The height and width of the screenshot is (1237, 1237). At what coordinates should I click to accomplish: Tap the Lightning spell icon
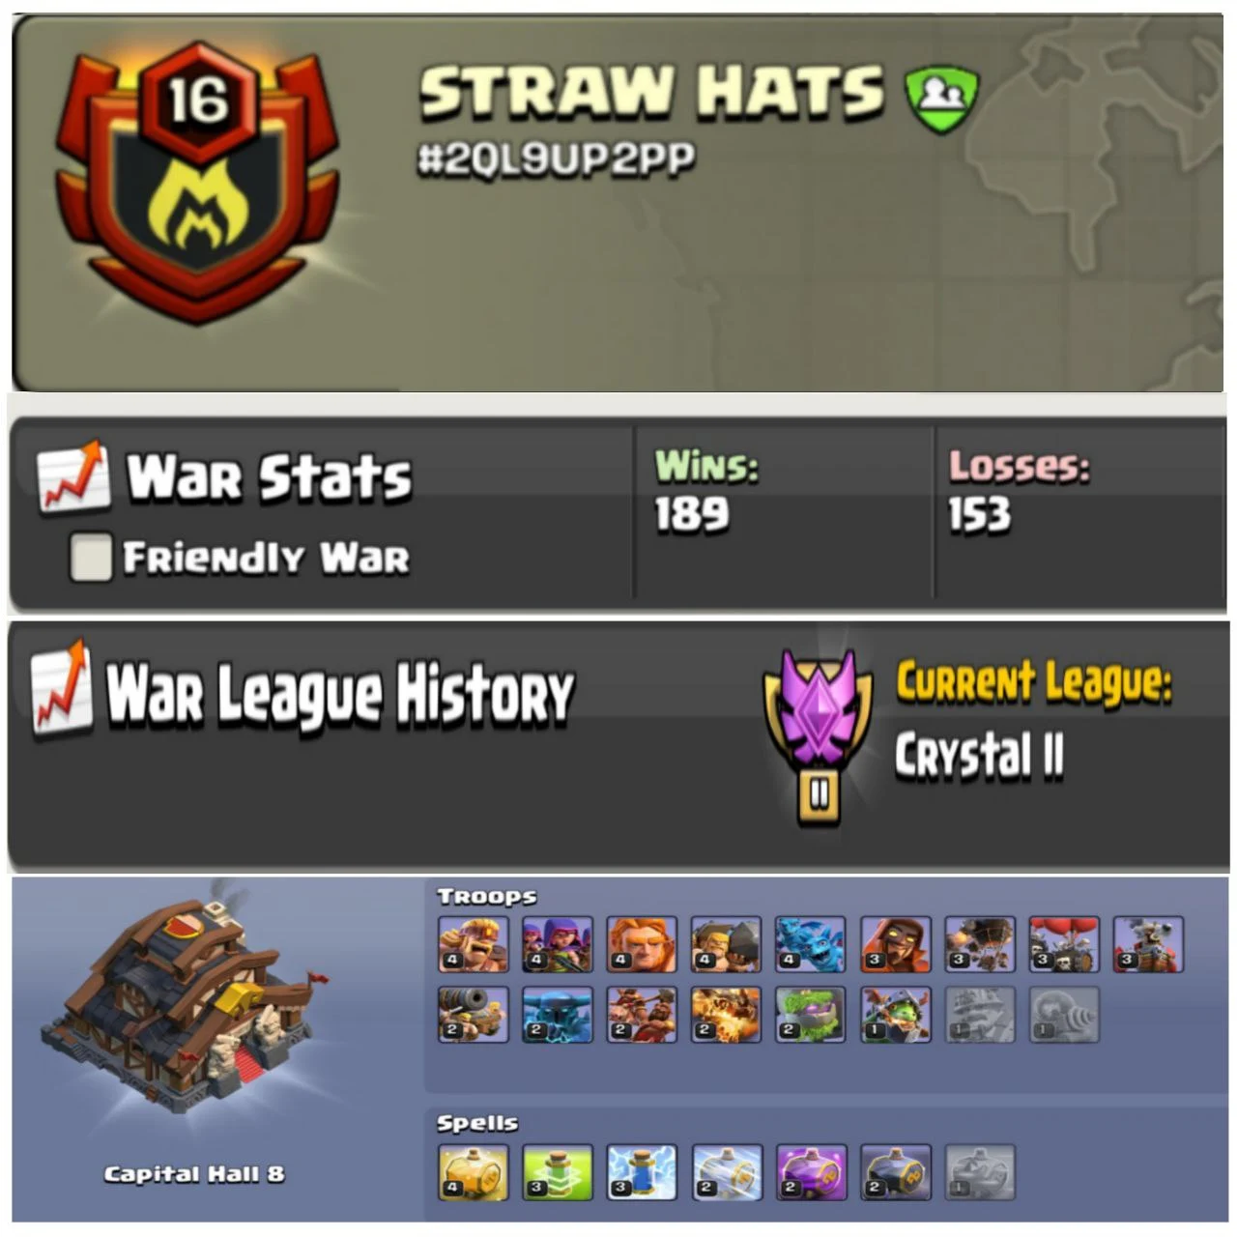coord(642,1172)
